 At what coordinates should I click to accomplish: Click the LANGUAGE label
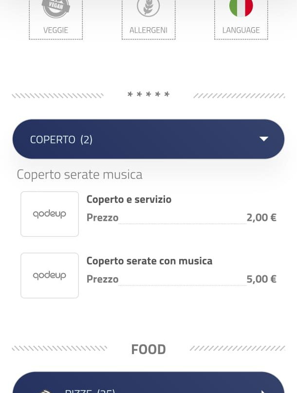(241, 30)
